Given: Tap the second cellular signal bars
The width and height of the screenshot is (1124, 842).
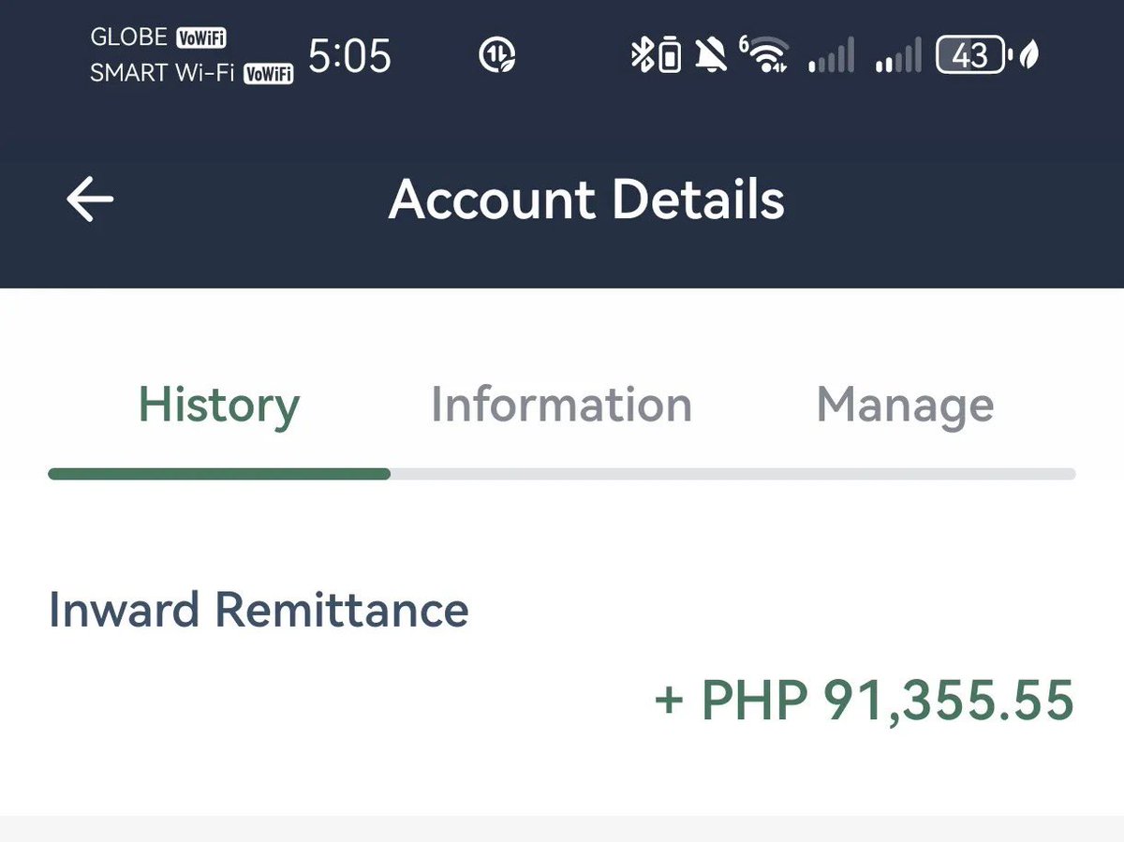Looking at the screenshot, I should [x=898, y=56].
